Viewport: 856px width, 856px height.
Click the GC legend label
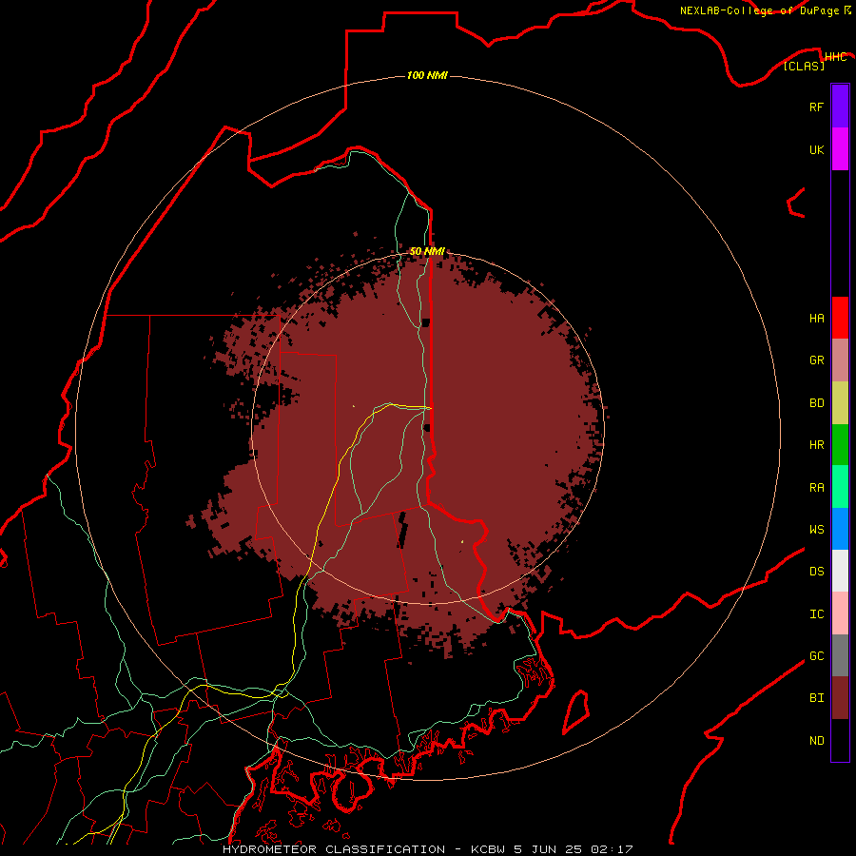coord(816,656)
